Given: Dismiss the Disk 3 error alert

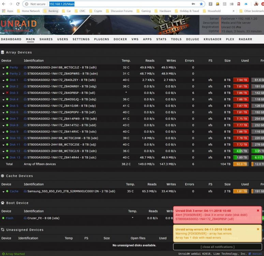Looking at the screenshot, I should click(x=258, y=211).
